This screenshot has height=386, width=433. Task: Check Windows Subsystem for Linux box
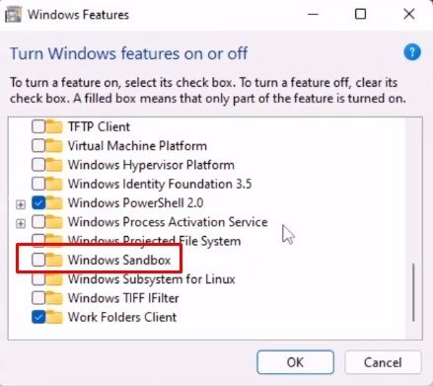38,279
